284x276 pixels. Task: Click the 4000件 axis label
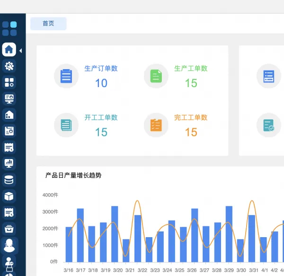pyautogui.click(x=50, y=195)
